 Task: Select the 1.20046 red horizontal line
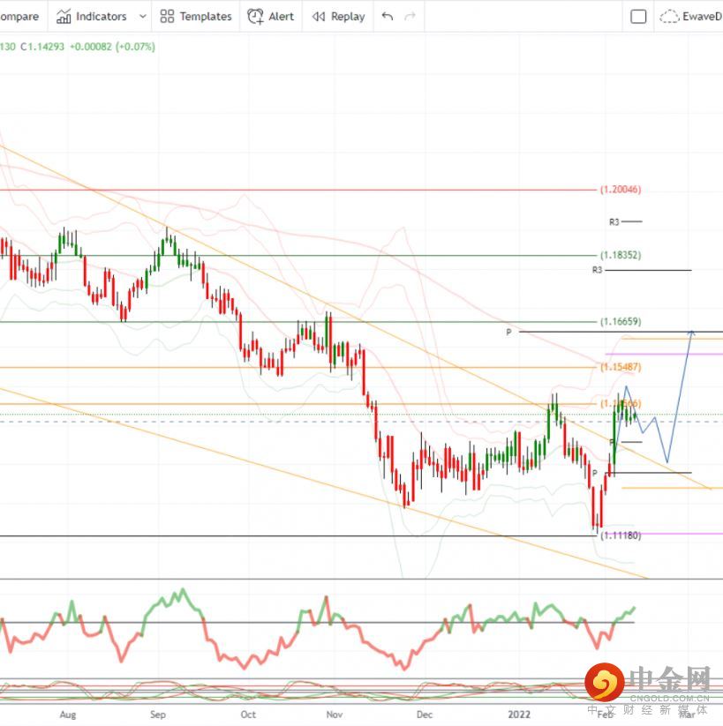click(x=297, y=190)
